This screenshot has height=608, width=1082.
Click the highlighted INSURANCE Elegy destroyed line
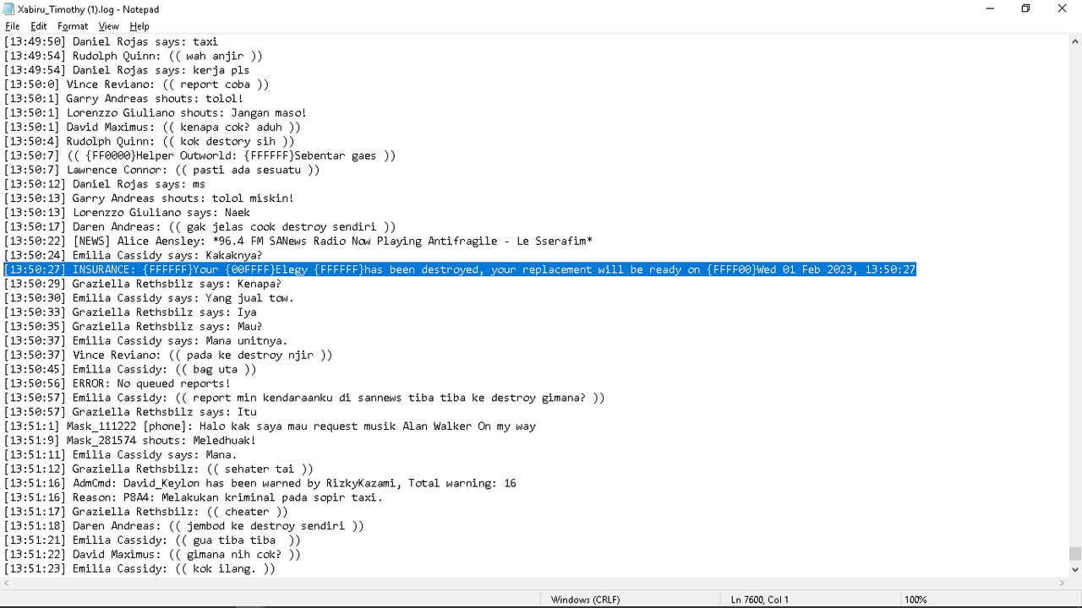click(x=460, y=269)
